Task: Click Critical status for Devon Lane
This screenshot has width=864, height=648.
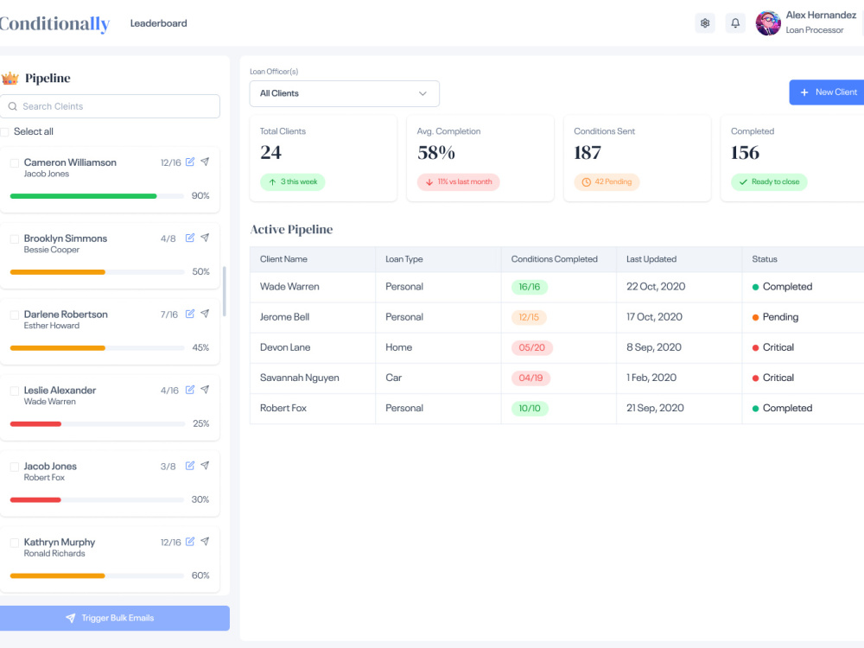Action: point(773,347)
